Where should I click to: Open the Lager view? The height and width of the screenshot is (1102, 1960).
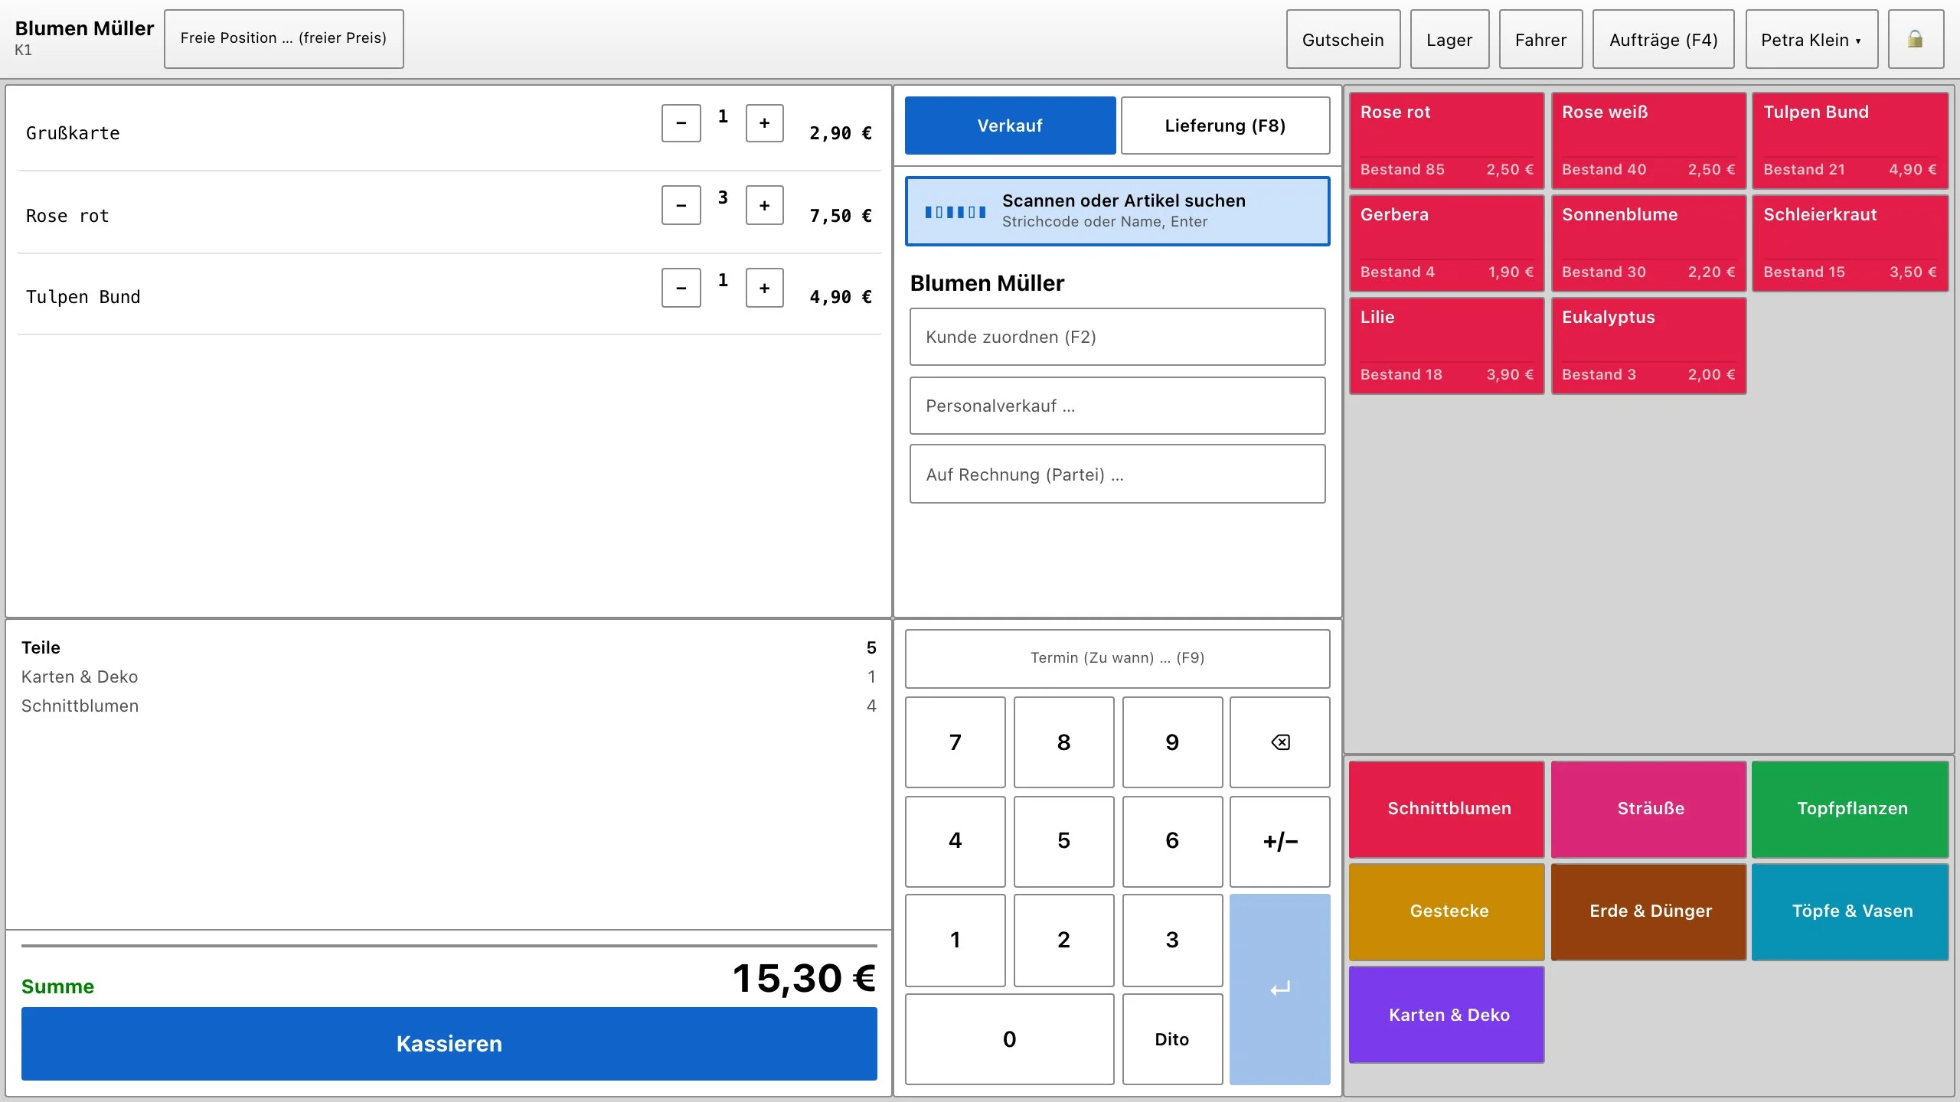tap(1449, 39)
